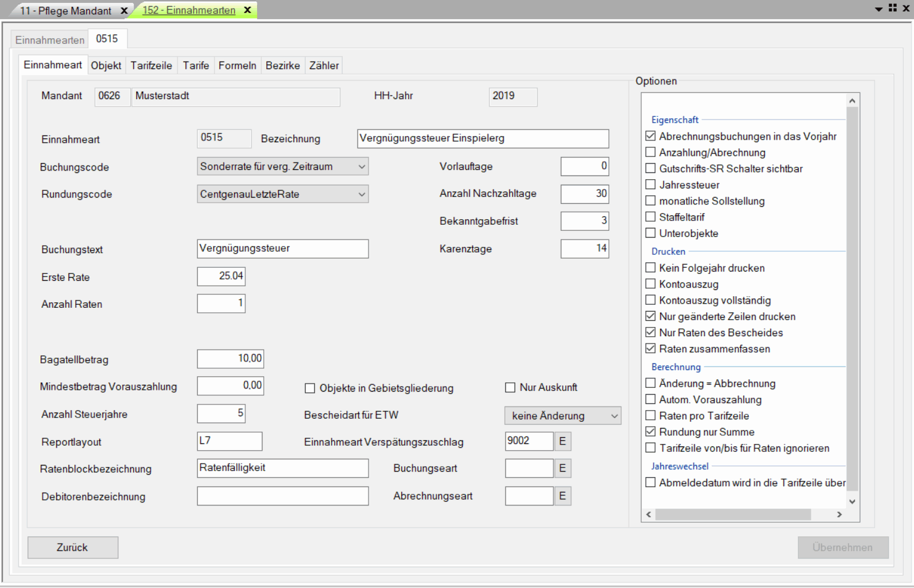Image resolution: width=914 pixels, height=588 pixels.
Task: Click E button next to Abrechnungseart
Action: tap(562, 496)
